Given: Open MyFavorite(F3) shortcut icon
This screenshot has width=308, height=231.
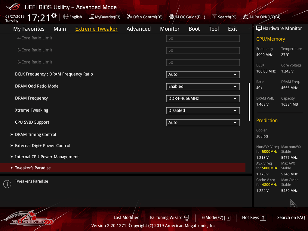Looking at the screenshot, I should coord(91,17).
